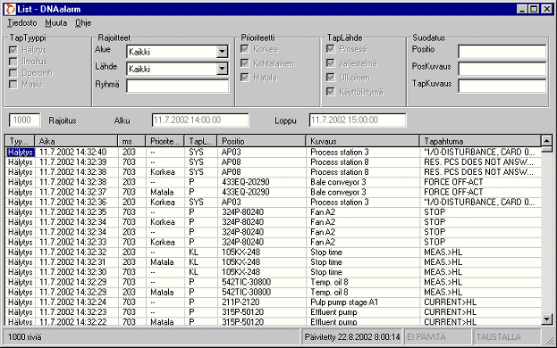Click 'Temp. oil 8' in 203 ms row
Screen dimensions: 557x348
pyautogui.click(x=329, y=293)
